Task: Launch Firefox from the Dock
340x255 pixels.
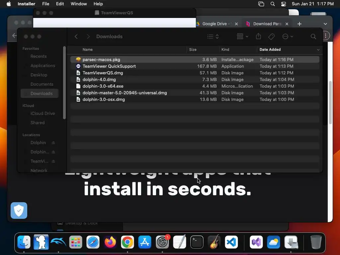Action: (110, 242)
